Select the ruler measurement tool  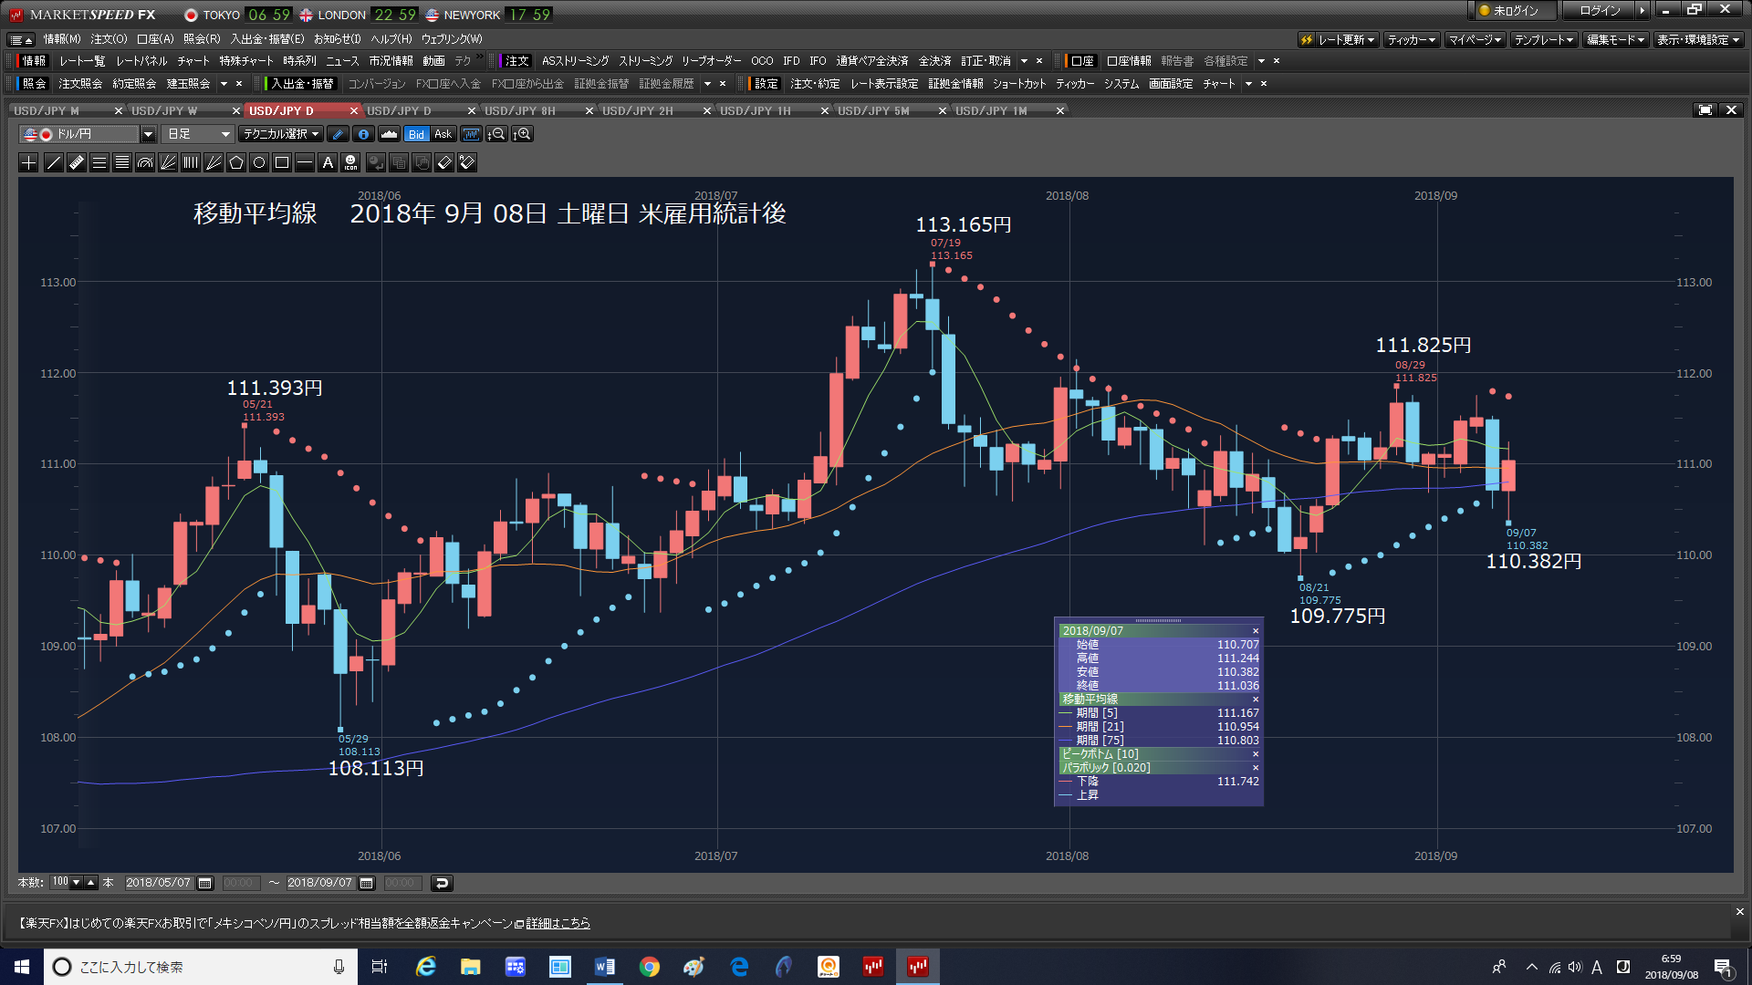76,162
